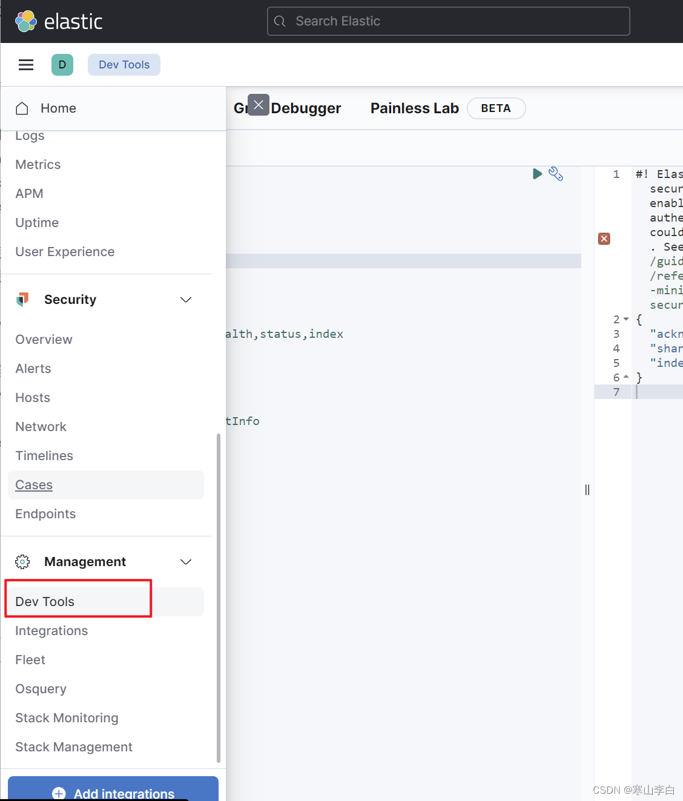
Task: Open the Painless Lab tab
Action: click(415, 108)
